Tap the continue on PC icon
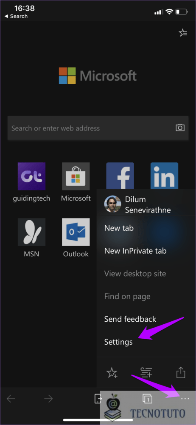The height and width of the screenshot is (425, 196). pos(98,399)
